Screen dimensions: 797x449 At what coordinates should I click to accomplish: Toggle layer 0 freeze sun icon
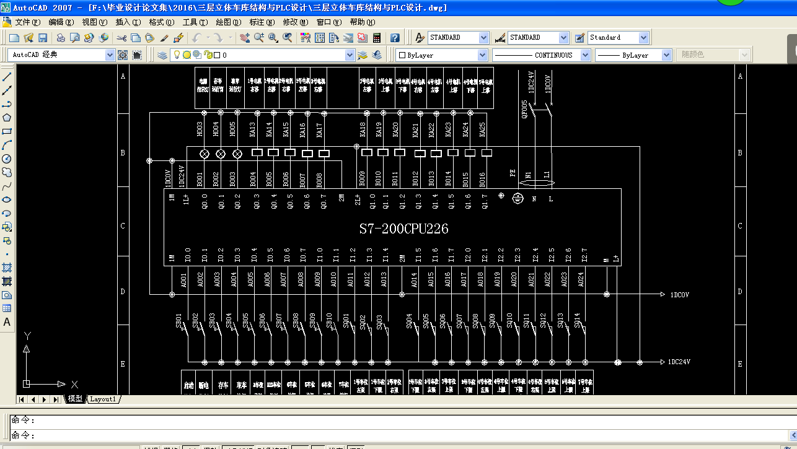[x=187, y=55]
